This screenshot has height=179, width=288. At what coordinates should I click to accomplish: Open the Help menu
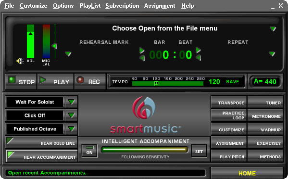click(x=188, y=6)
